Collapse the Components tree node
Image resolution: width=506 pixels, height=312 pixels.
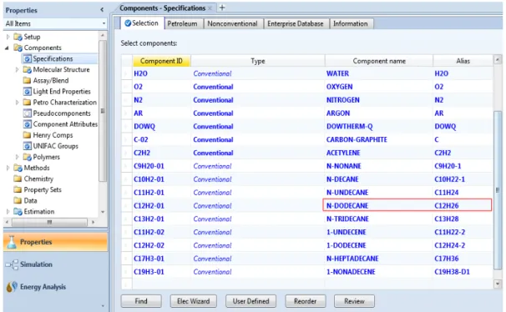tap(8, 48)
